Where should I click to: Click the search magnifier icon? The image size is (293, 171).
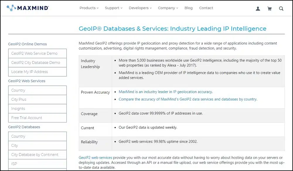pyautogui.click(x=281, y=8)
